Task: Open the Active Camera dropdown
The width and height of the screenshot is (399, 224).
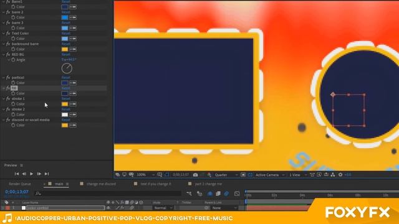Action: pos(270,175)
